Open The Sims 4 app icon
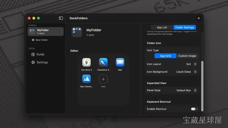 pyautogui.click(x=86, y=62)
